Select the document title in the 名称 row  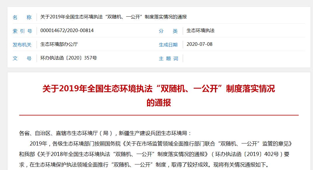(x=113, y=17)
